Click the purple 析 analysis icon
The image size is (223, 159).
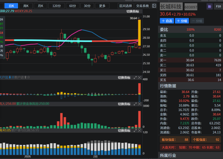point(210,7)
